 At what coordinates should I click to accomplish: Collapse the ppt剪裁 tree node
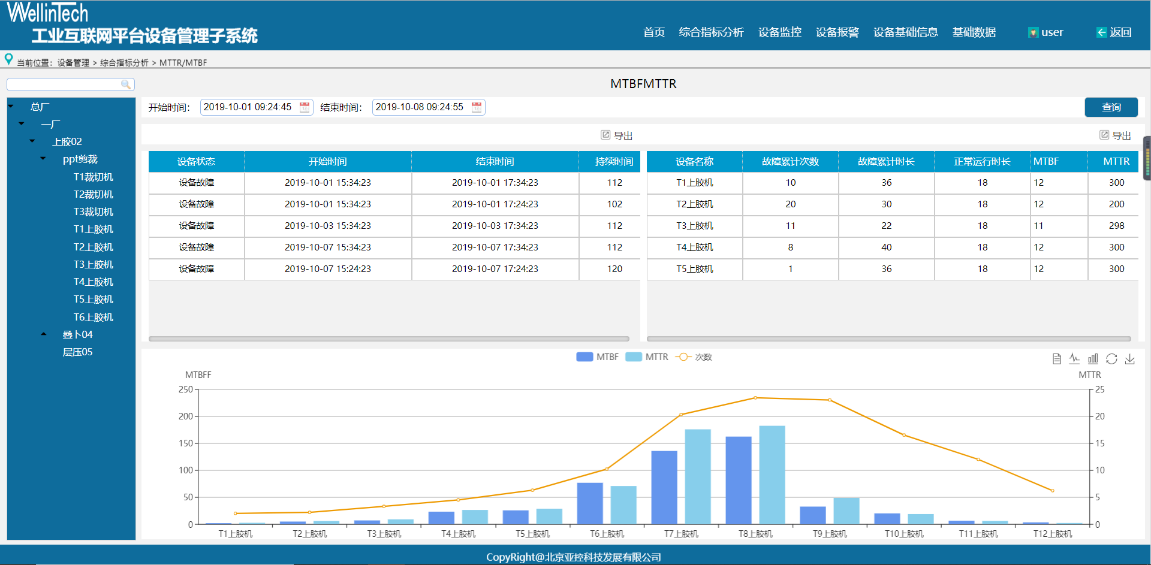[43, 159]
